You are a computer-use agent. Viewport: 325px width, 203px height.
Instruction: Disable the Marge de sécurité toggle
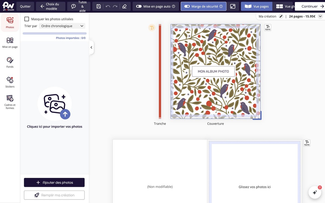[187, 6]
